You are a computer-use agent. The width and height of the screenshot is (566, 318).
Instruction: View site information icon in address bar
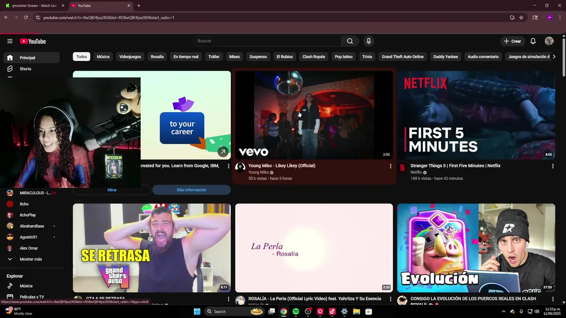coord(38,18)
